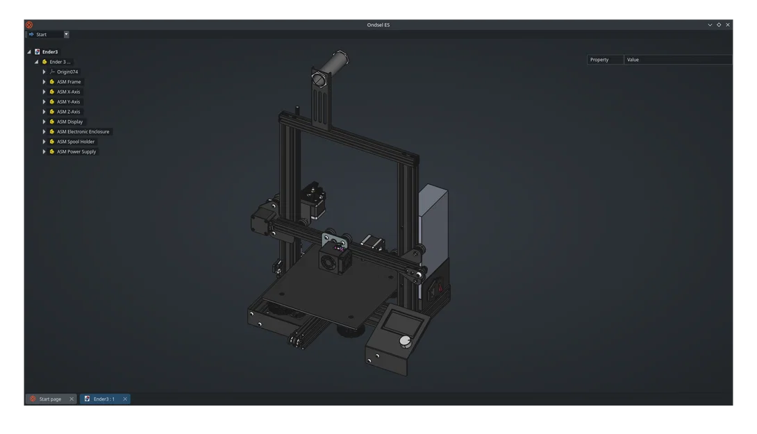
Task: Select ASM Display in the tree
Action: coord(69,122)
